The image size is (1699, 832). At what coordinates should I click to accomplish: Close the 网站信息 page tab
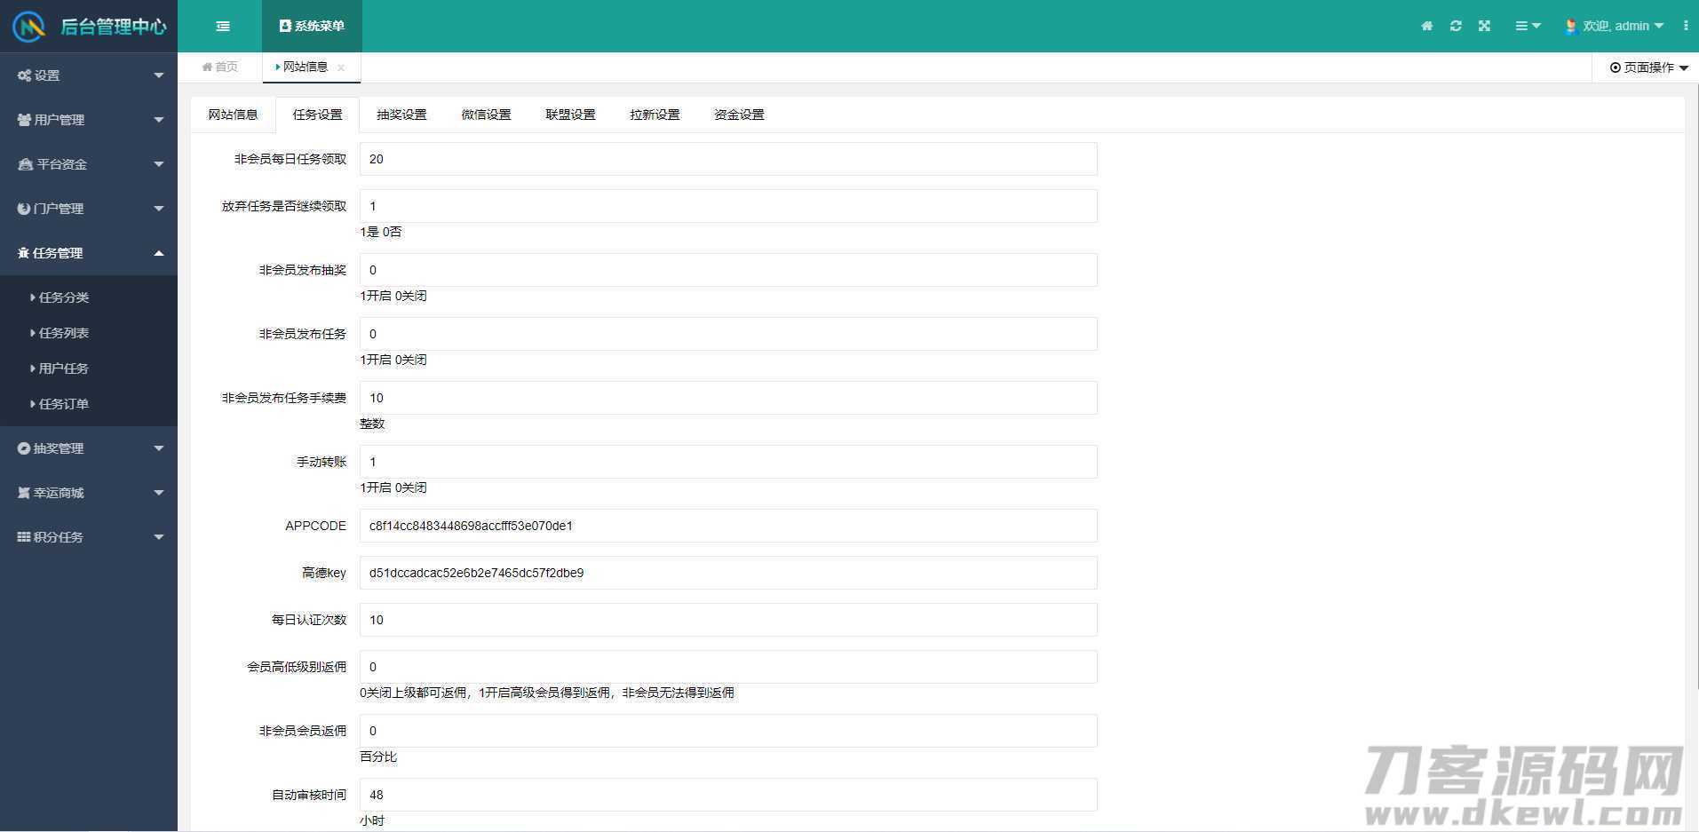(341, 67)
